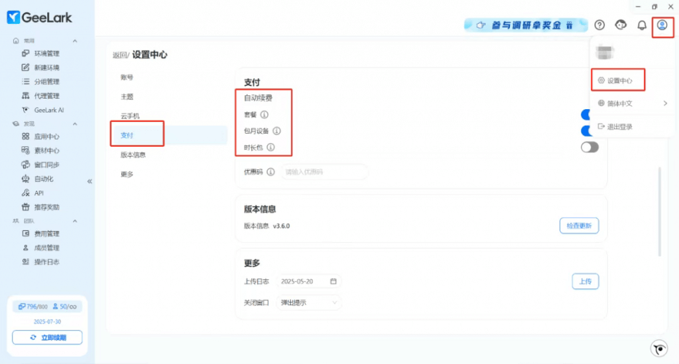The image size is (679, 364).
Task: Click the info icon beside 优惠码
Action: [x=271, y=172]
